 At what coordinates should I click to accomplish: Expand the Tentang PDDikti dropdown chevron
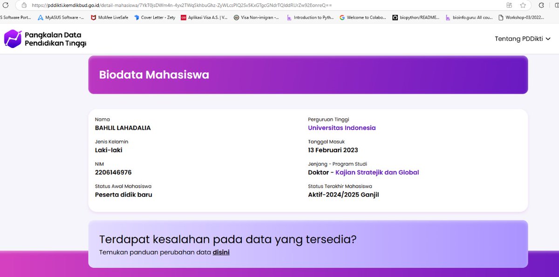549,39
